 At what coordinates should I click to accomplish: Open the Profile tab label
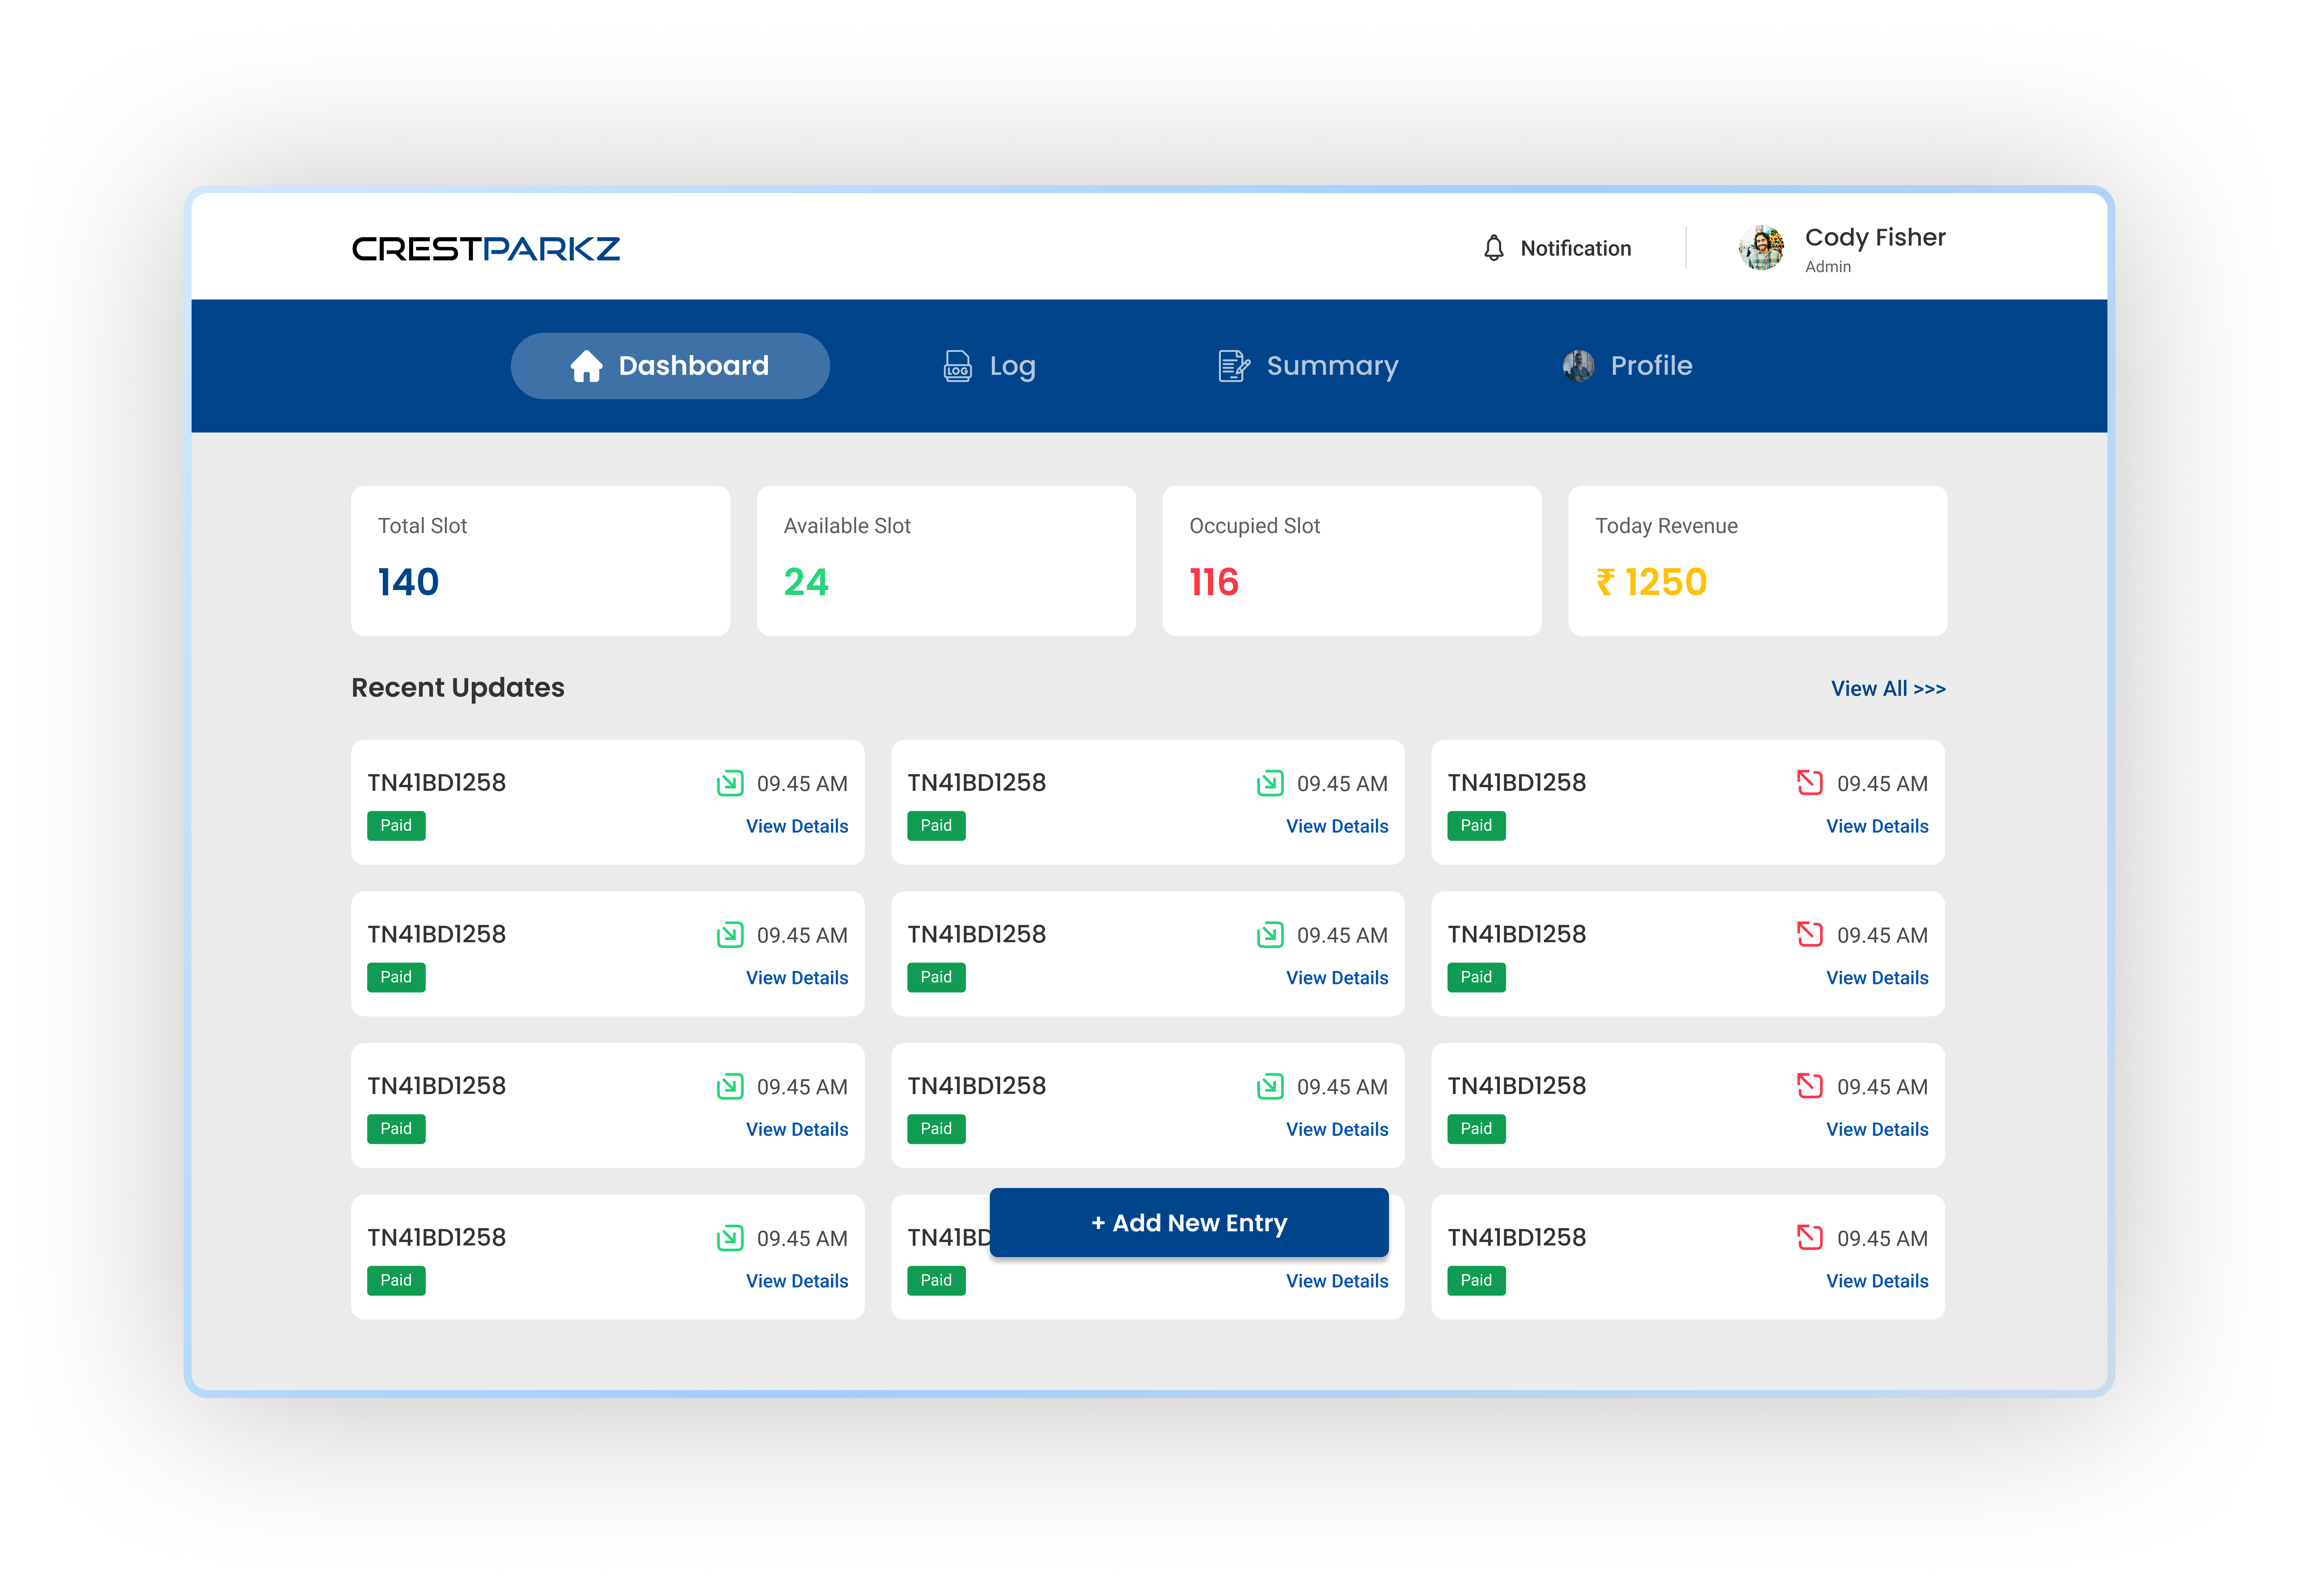(x=1652, y=366)
